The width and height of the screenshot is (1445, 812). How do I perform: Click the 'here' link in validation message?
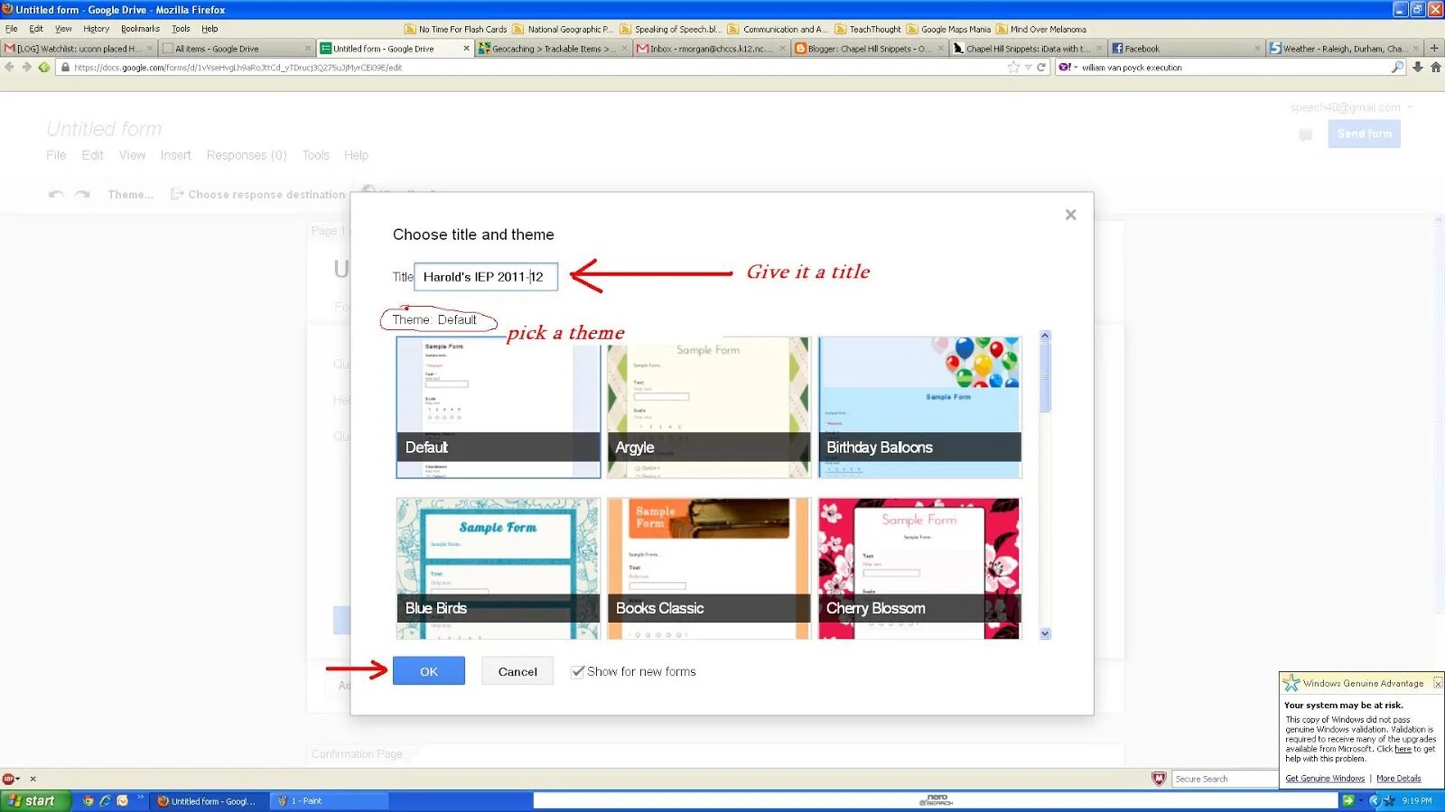pyautogui.click(x=1403, y=749)
